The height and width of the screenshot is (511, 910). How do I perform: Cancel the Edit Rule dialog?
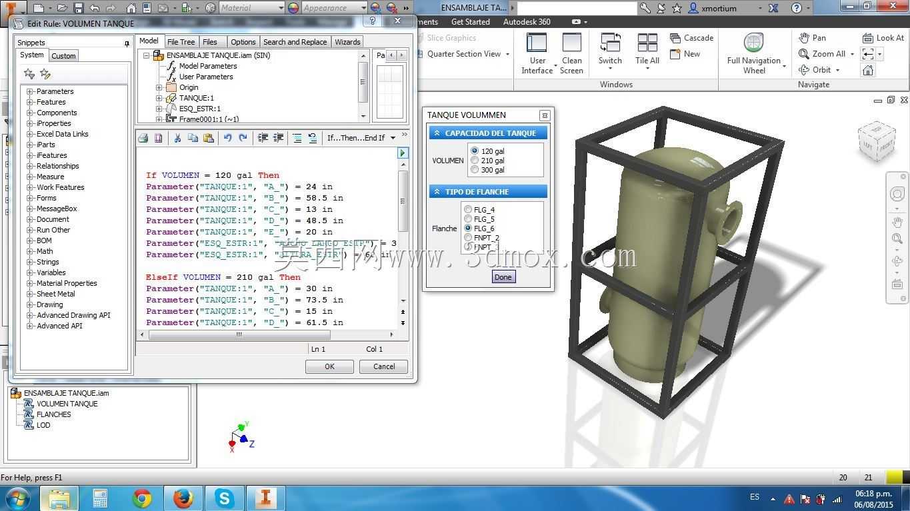point(384,366)
